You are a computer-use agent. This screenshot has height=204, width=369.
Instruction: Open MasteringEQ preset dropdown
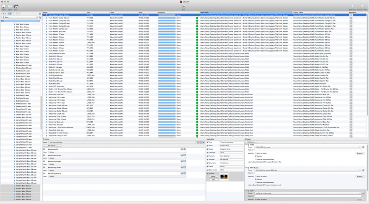click(x=117, y=152)
